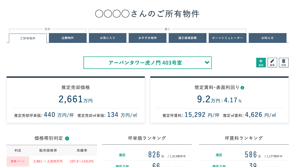Switch to ローンシミュレーター tab

tap(227, 38)
